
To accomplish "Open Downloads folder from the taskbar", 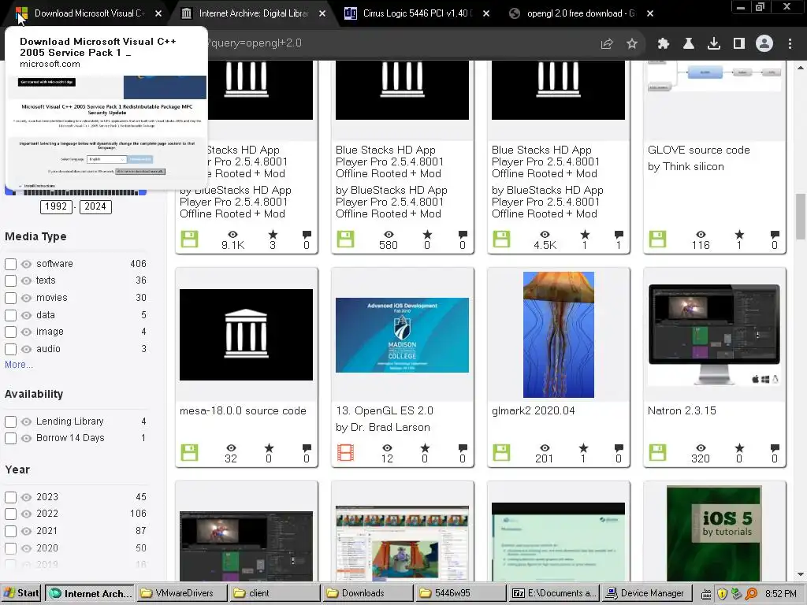I will click(x=368, y=593).
